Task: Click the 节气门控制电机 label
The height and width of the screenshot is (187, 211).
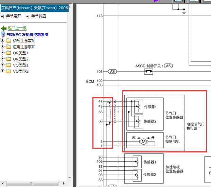Action: pyautogui.click(x=172, y=139)
